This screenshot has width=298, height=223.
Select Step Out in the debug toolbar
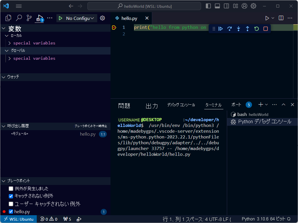[x=247, y=29]
